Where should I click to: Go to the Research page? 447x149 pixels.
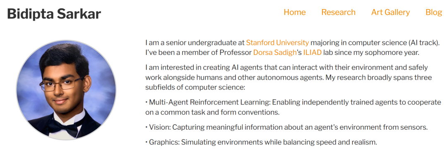coord(339,12)
